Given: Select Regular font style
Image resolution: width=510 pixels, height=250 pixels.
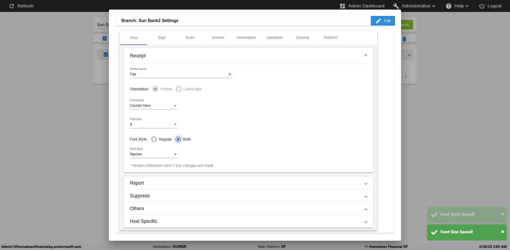Looking at the screenshot, I should coord(154,139).
